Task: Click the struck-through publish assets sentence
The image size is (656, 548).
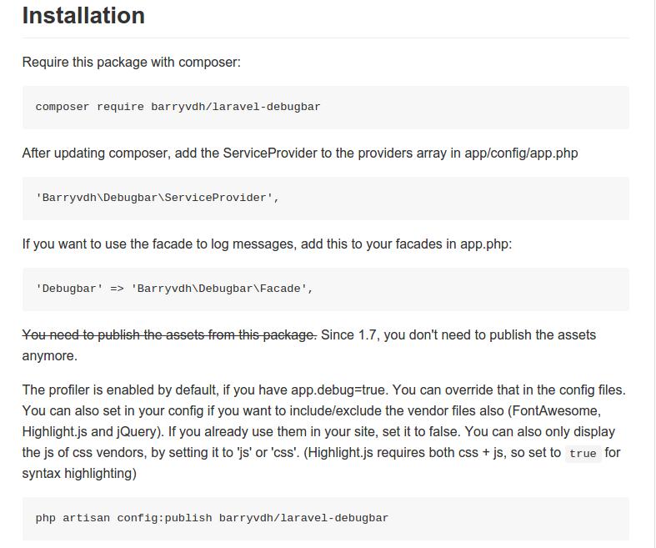Action: click(169, 335)
